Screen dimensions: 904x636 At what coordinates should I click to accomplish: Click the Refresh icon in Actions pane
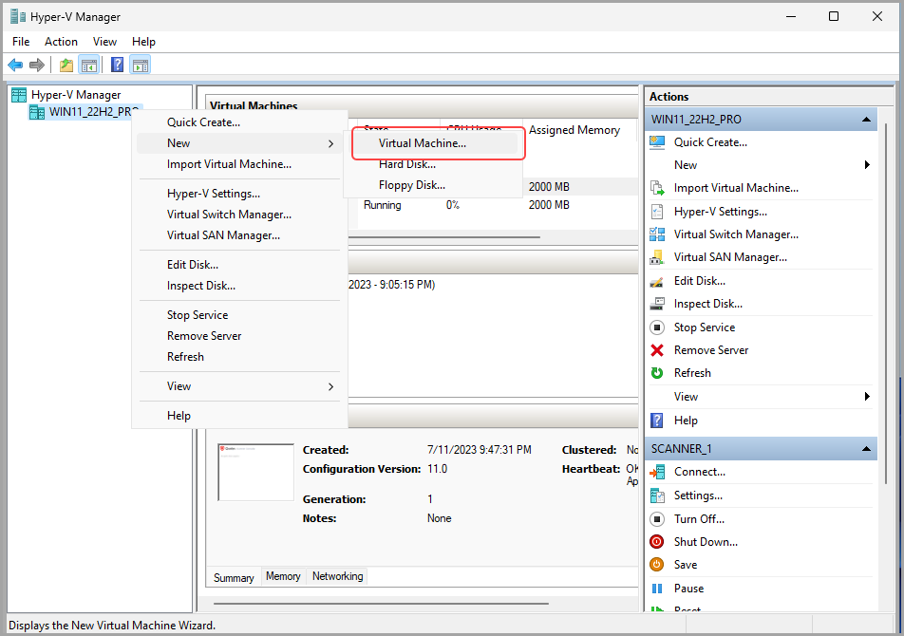coord(659,372)
